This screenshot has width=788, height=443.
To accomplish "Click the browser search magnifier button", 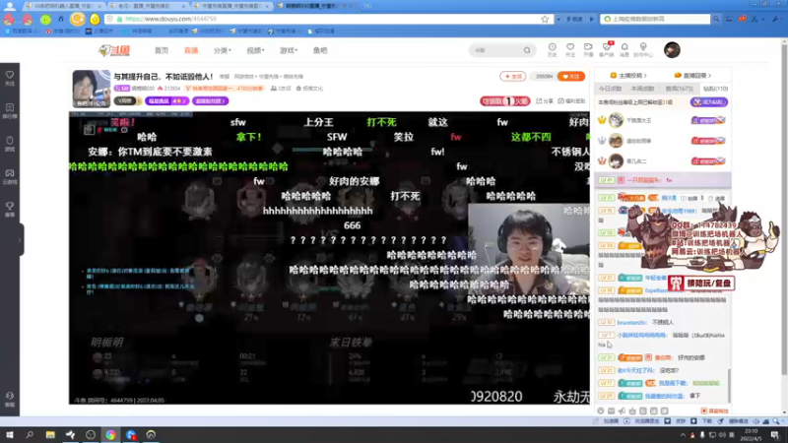I will [x=716, y=19].
